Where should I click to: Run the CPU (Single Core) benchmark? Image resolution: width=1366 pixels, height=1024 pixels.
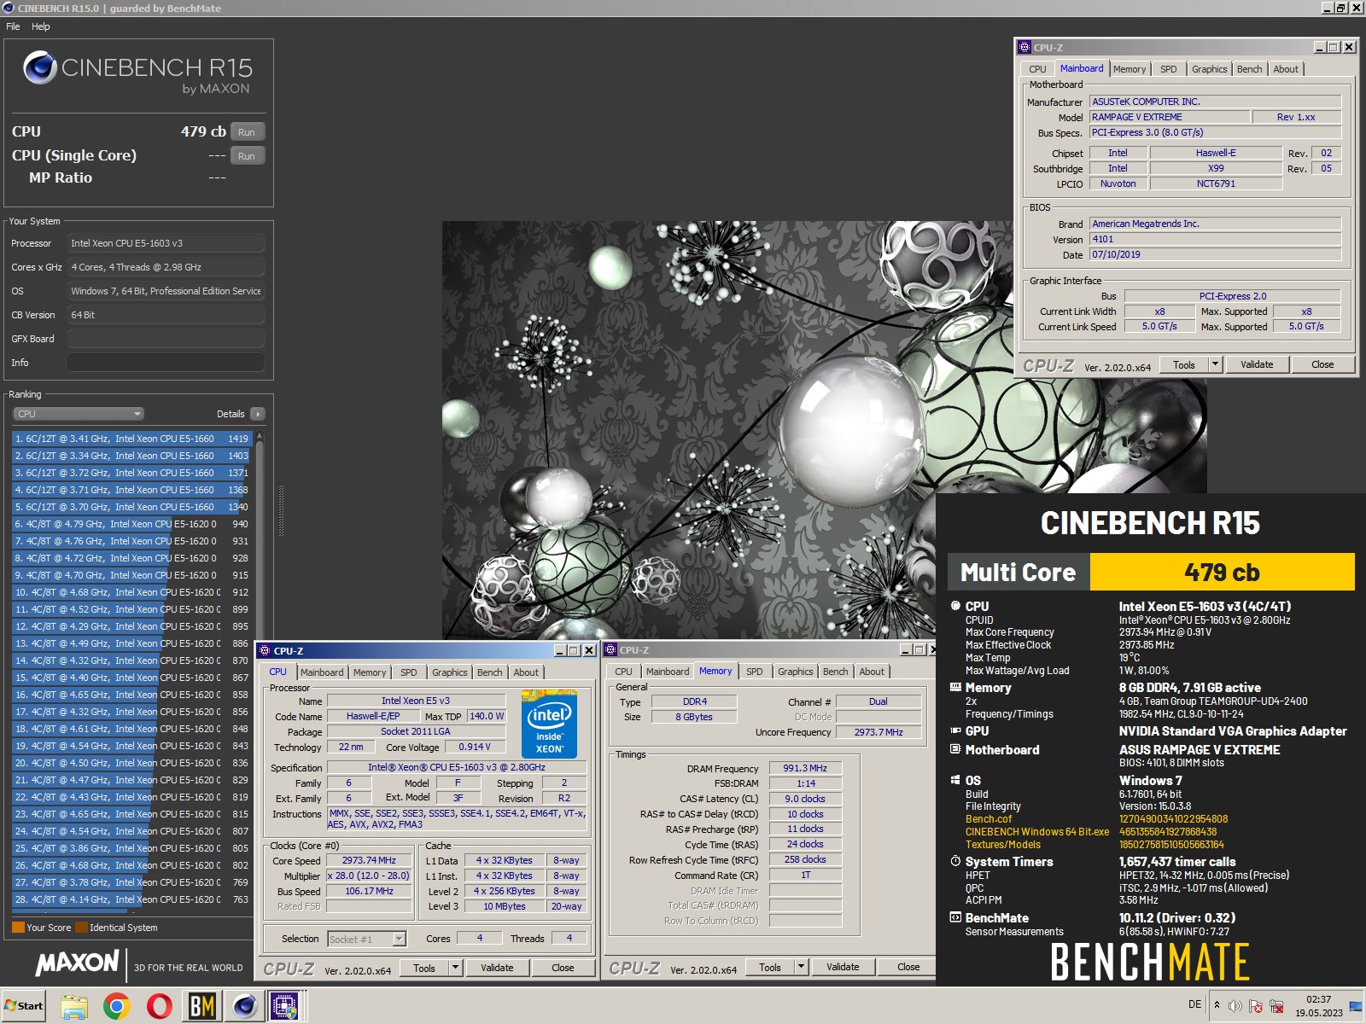[247, 156]
